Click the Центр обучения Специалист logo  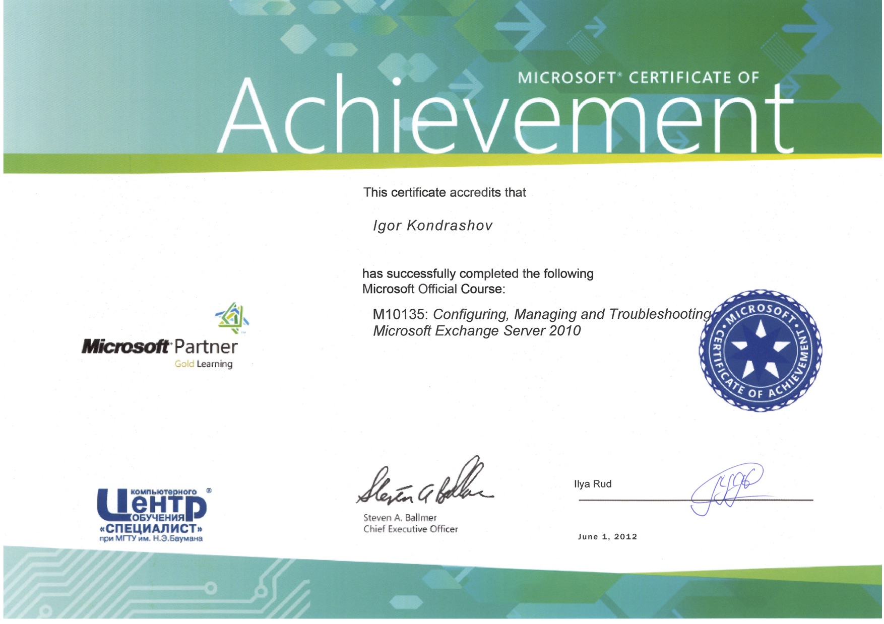coord(153,515)
